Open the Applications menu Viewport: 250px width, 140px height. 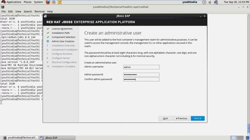[x=14, y=2]
